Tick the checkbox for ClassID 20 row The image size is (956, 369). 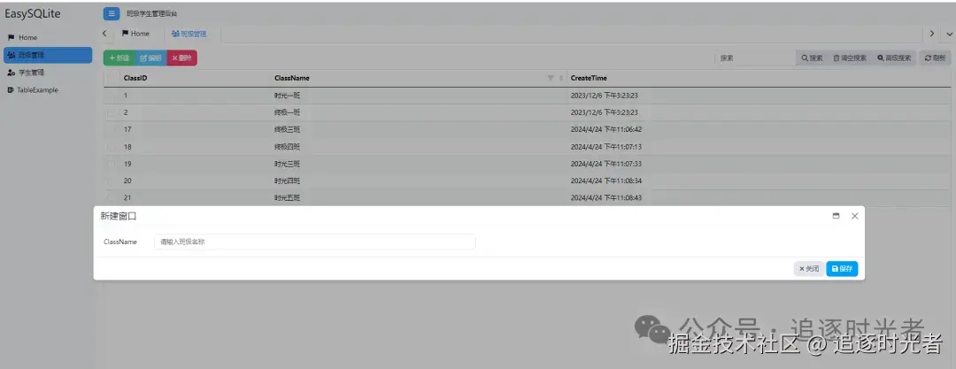pyautogui.click(x=111, y=181)
